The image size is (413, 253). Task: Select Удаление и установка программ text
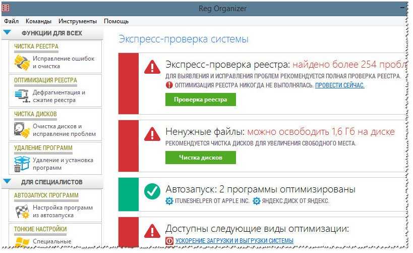coord(63,164)
